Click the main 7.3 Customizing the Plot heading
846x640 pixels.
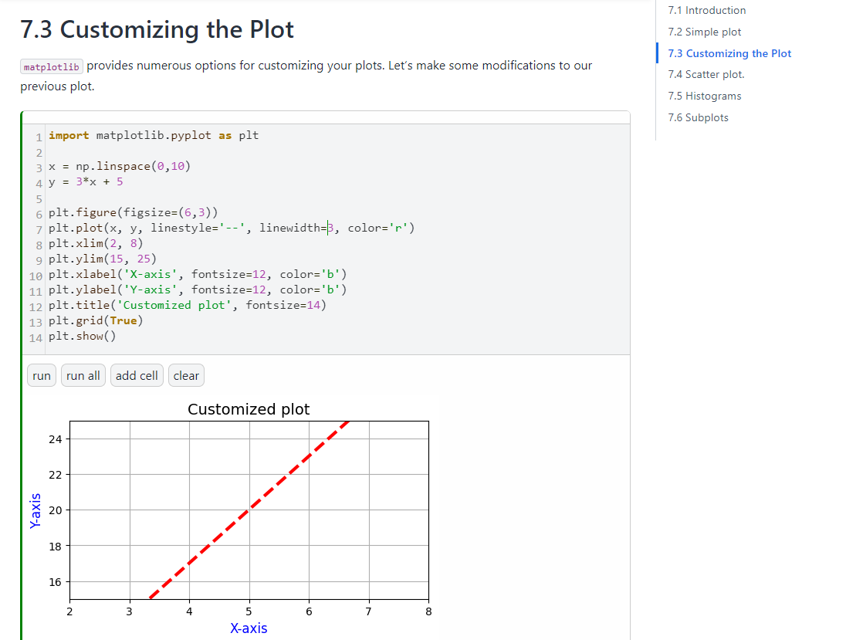tap(157, 29)
